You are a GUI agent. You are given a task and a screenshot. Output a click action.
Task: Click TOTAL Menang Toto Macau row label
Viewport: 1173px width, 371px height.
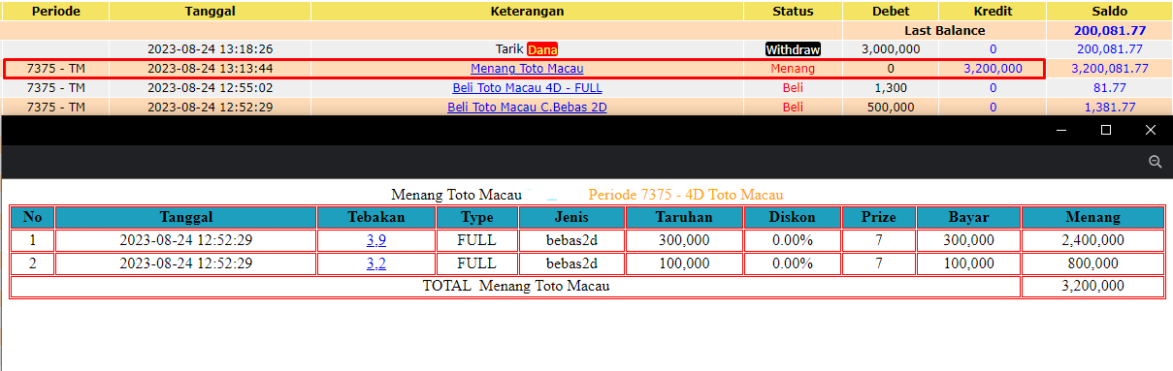[x=516, y=286]
